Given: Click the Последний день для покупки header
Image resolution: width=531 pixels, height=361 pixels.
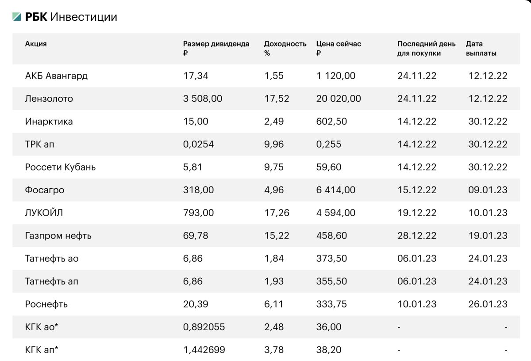Looking at the screenshot, I should point(427,48).
